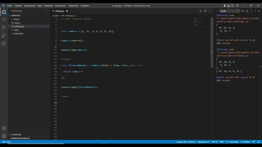Open the Вид menu
The width and height of the screenshot is (262, 147).
[40, 6]
